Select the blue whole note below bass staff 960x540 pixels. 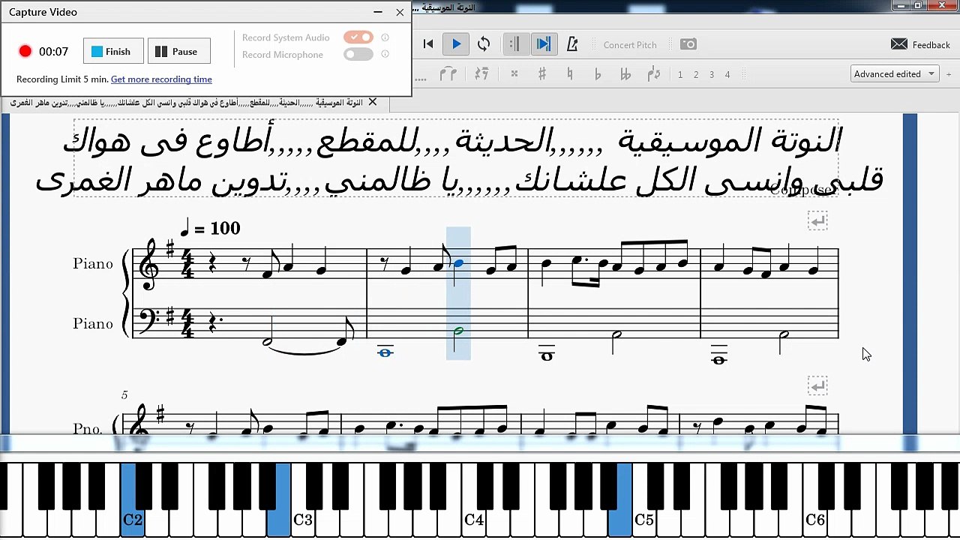point(385,352)
